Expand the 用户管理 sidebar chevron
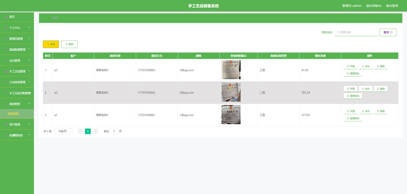 [x=29, y=124]
